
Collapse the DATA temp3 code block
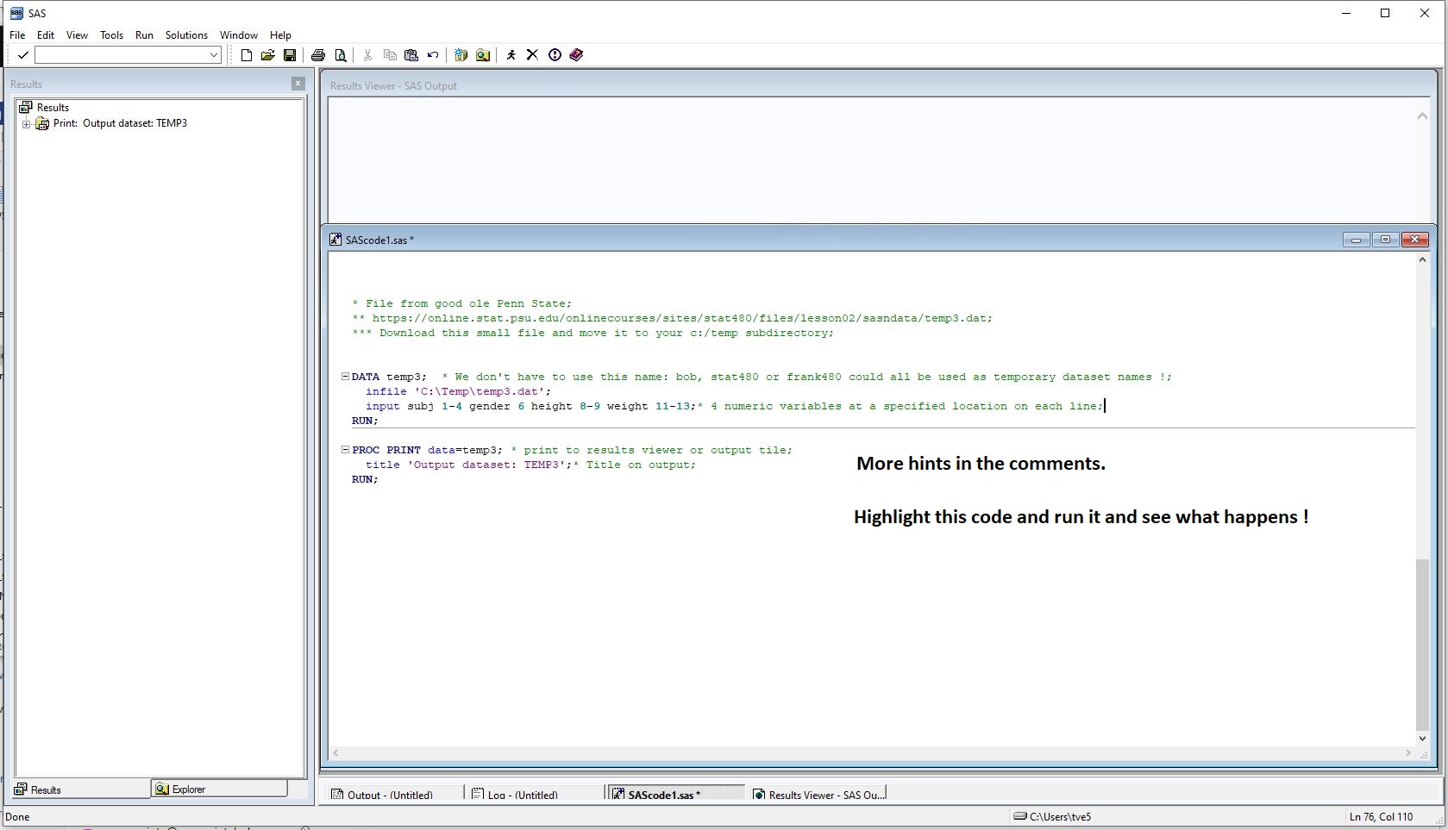pyautogui.click(x=345, y=377)
